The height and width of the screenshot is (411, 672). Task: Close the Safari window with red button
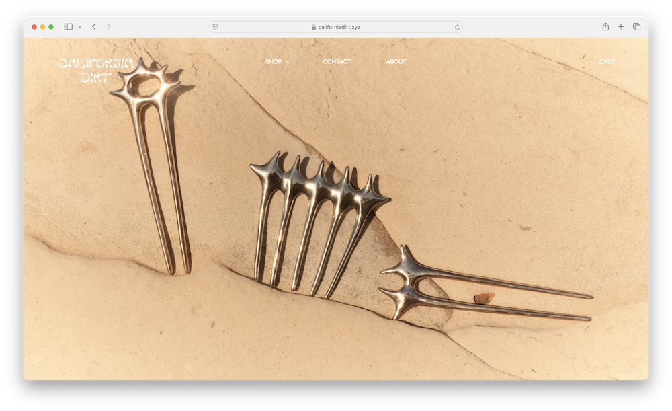[x=34, y=27]
